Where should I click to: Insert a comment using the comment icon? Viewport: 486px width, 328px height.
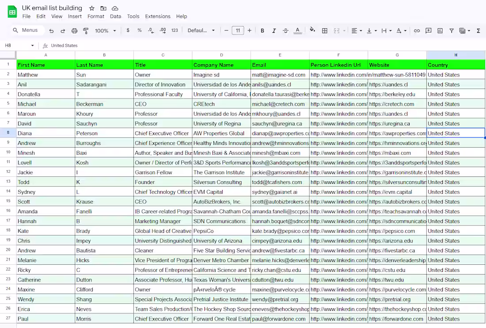click(x=428, y=31)
